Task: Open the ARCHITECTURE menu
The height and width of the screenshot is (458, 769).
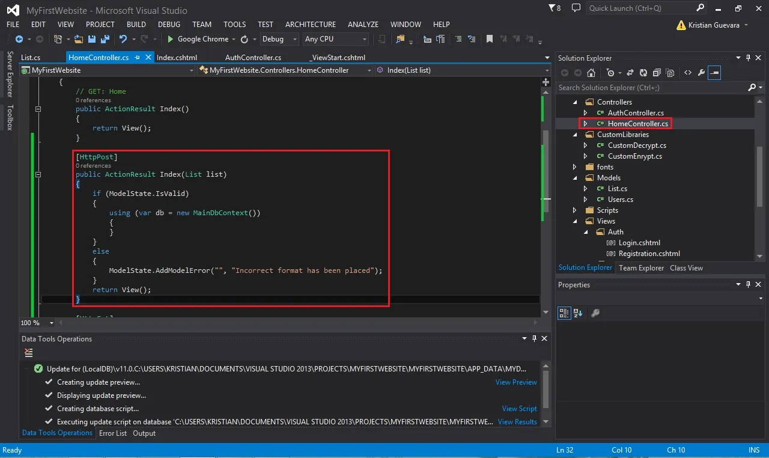Action: pos(311,25)
